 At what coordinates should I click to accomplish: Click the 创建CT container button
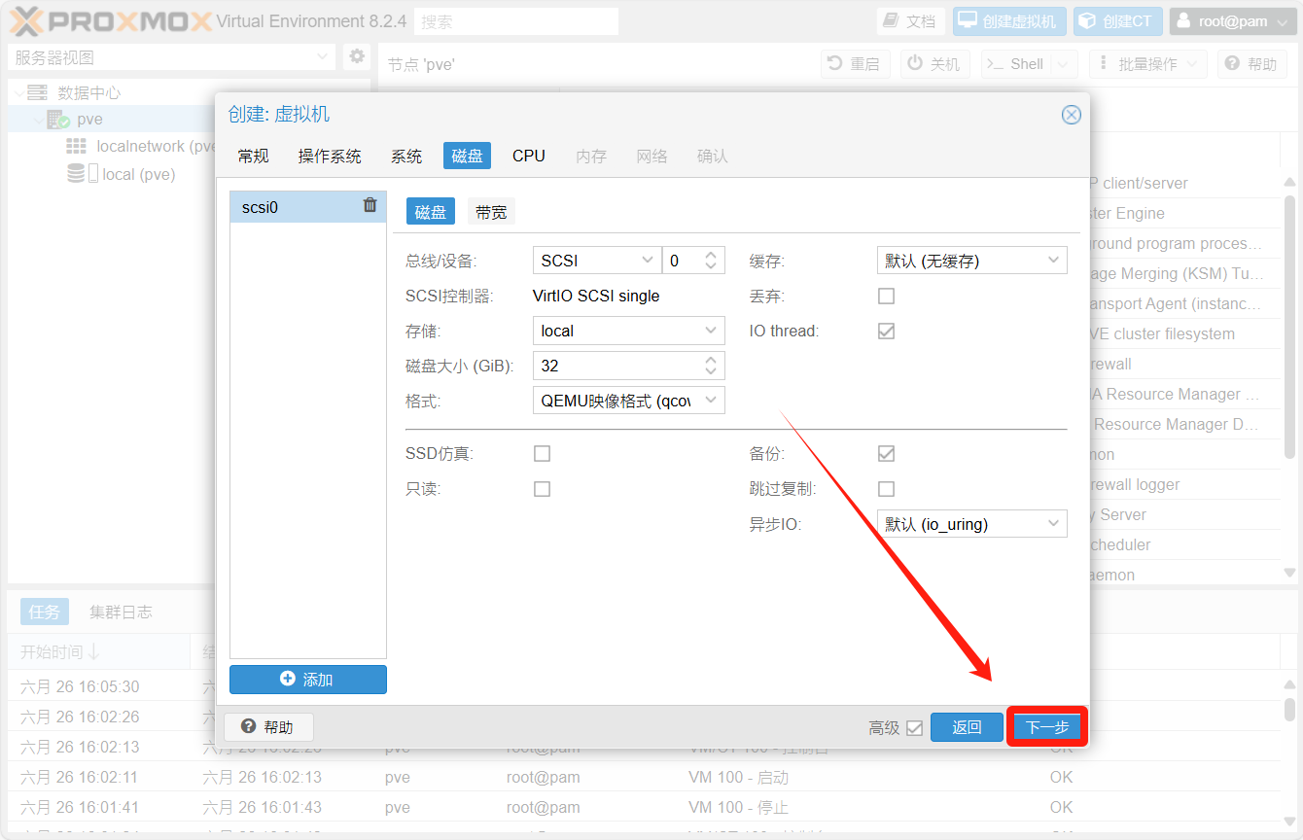1117,21
